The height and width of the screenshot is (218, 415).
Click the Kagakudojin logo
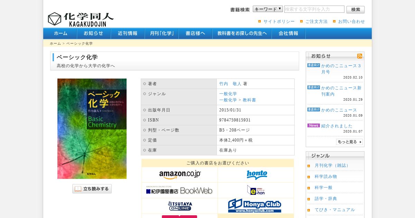pyautogui.click(x=81, y=19)
